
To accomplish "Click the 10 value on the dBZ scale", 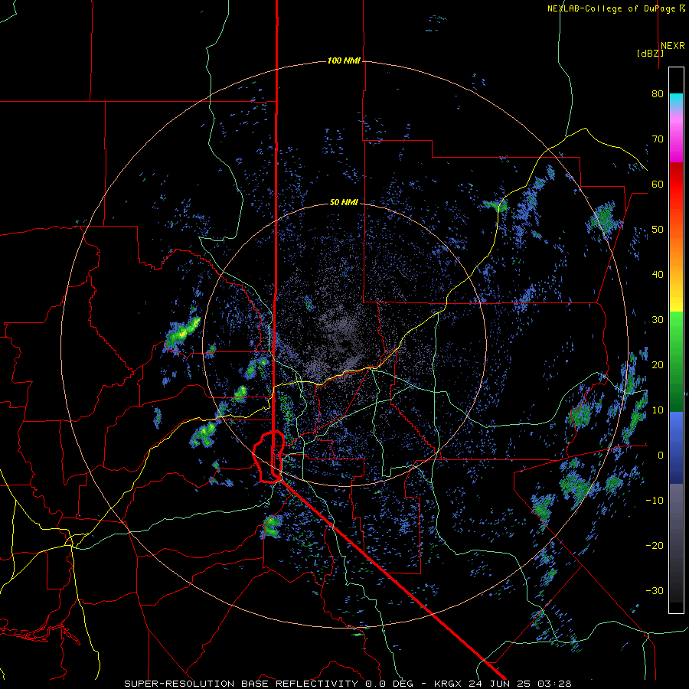I will (658, 410).
